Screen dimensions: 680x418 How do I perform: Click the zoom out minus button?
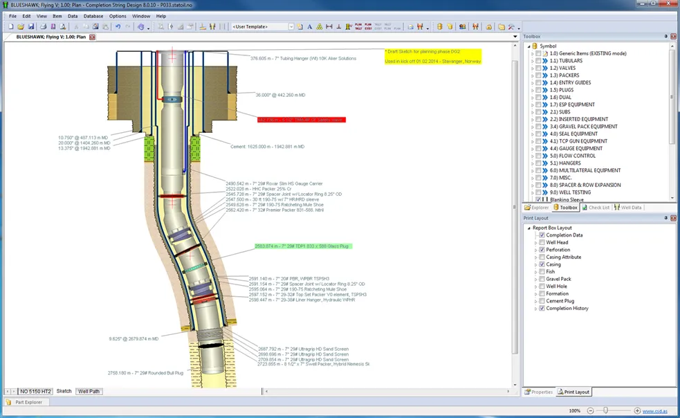[x=590, y=410]
